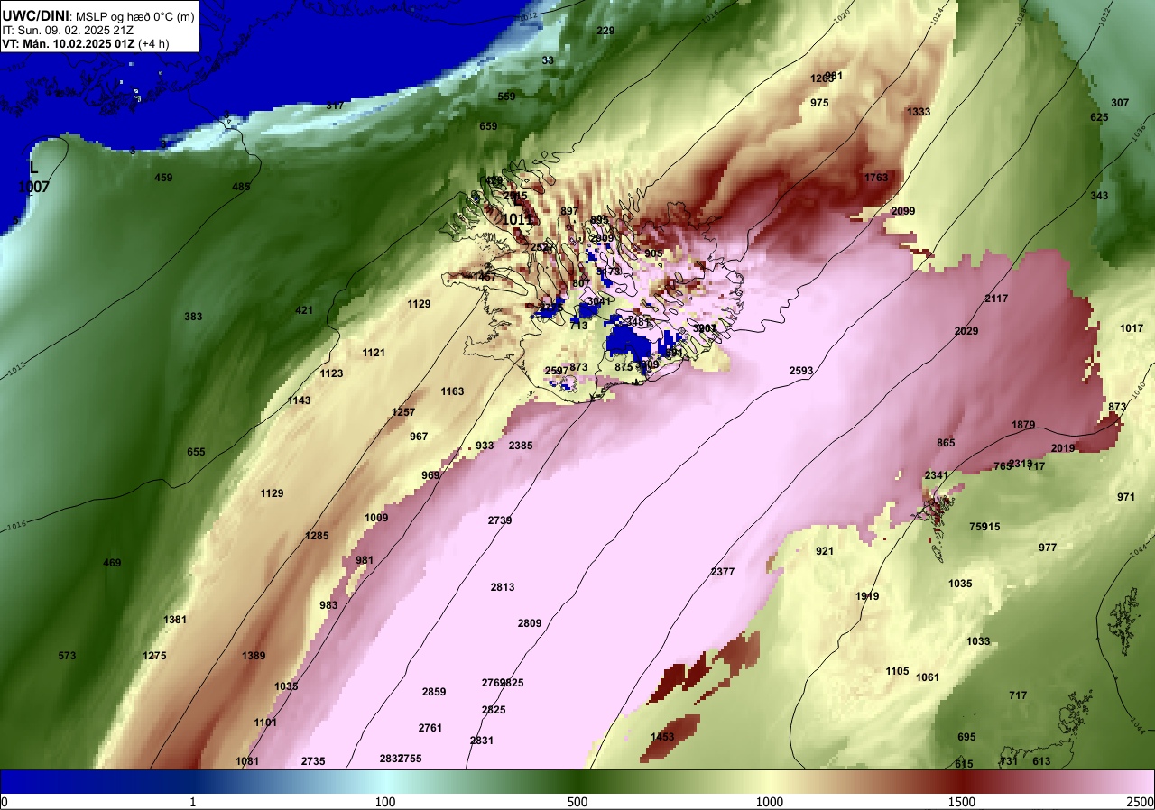Click the initial time line 'IT: Sun. 09. 02. 2025 21Z'
The height and width of the screenshot is (810, 1155).
pyautogui.click(x=69, y=30)
